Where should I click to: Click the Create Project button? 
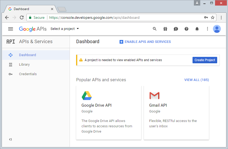pyautogui.click(x=205, y=60)
